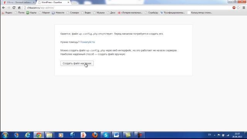Open the Диск bookmark

[x=111, y=13]
